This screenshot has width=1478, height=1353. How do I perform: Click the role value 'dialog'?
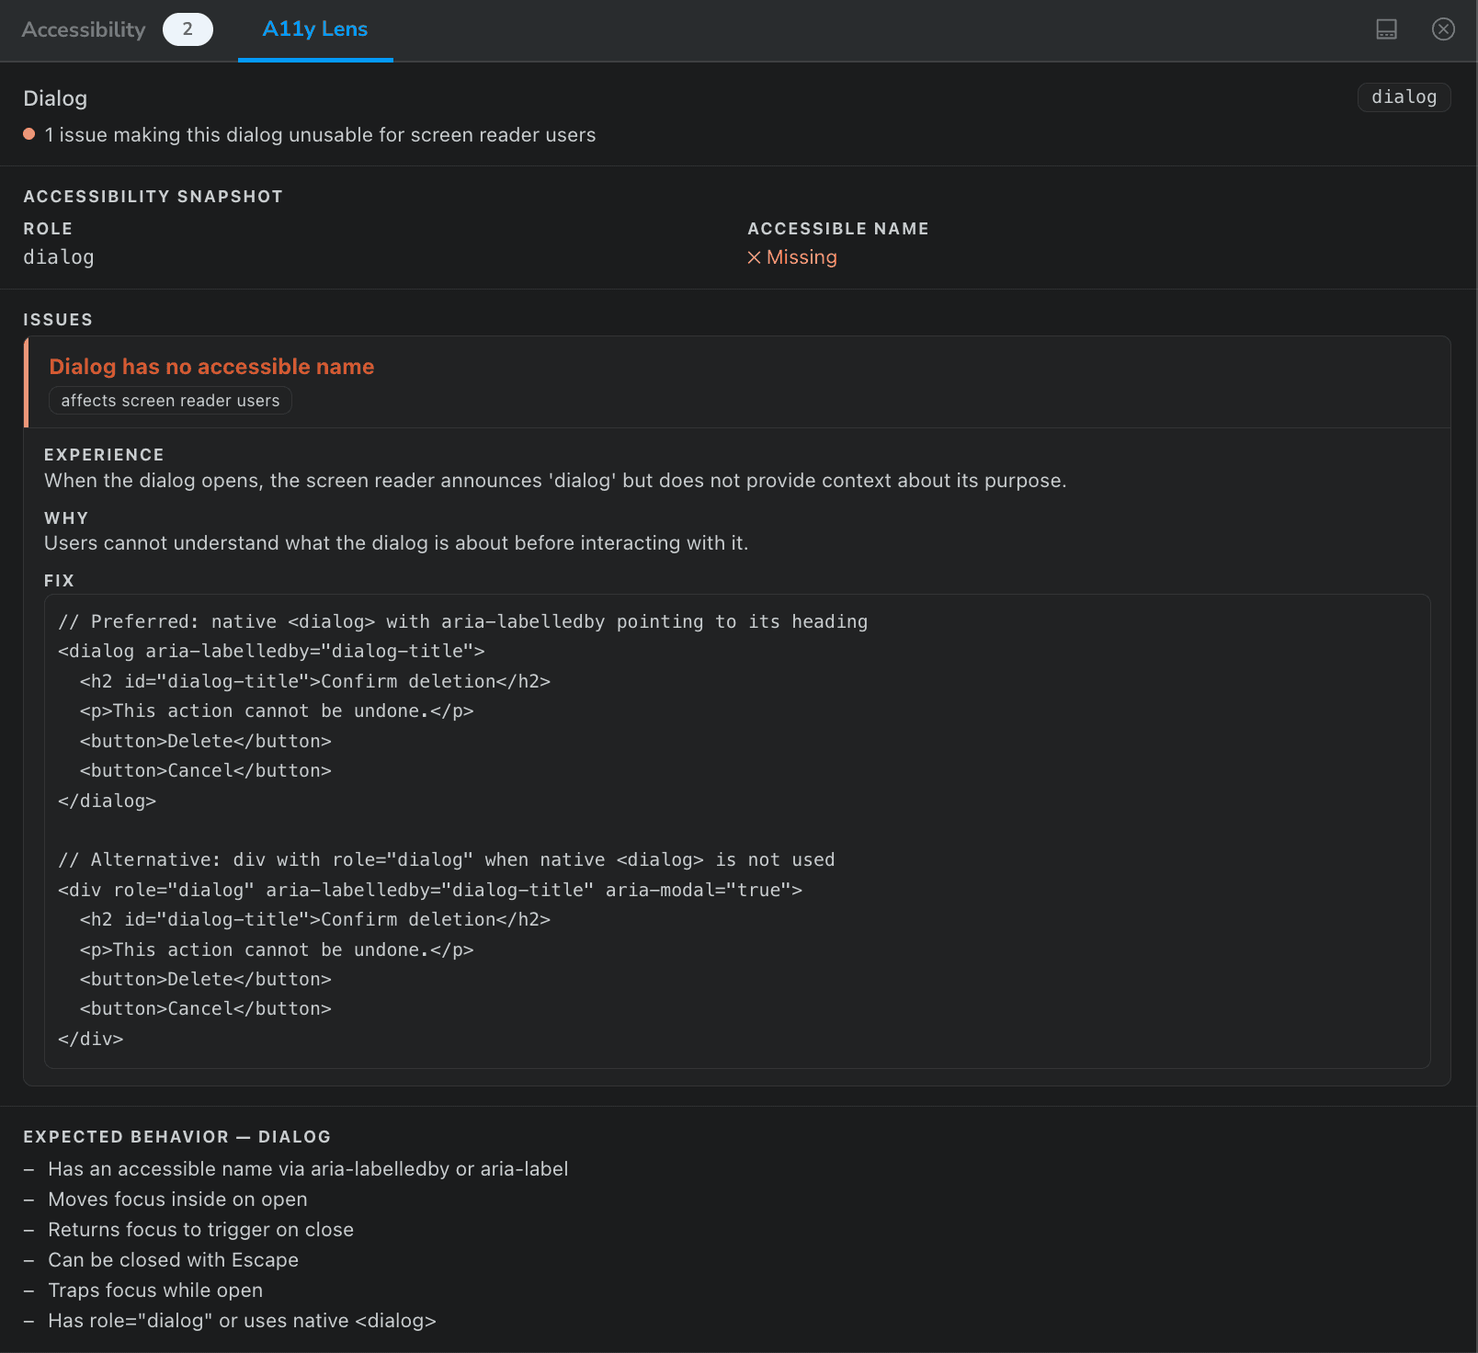59,257
